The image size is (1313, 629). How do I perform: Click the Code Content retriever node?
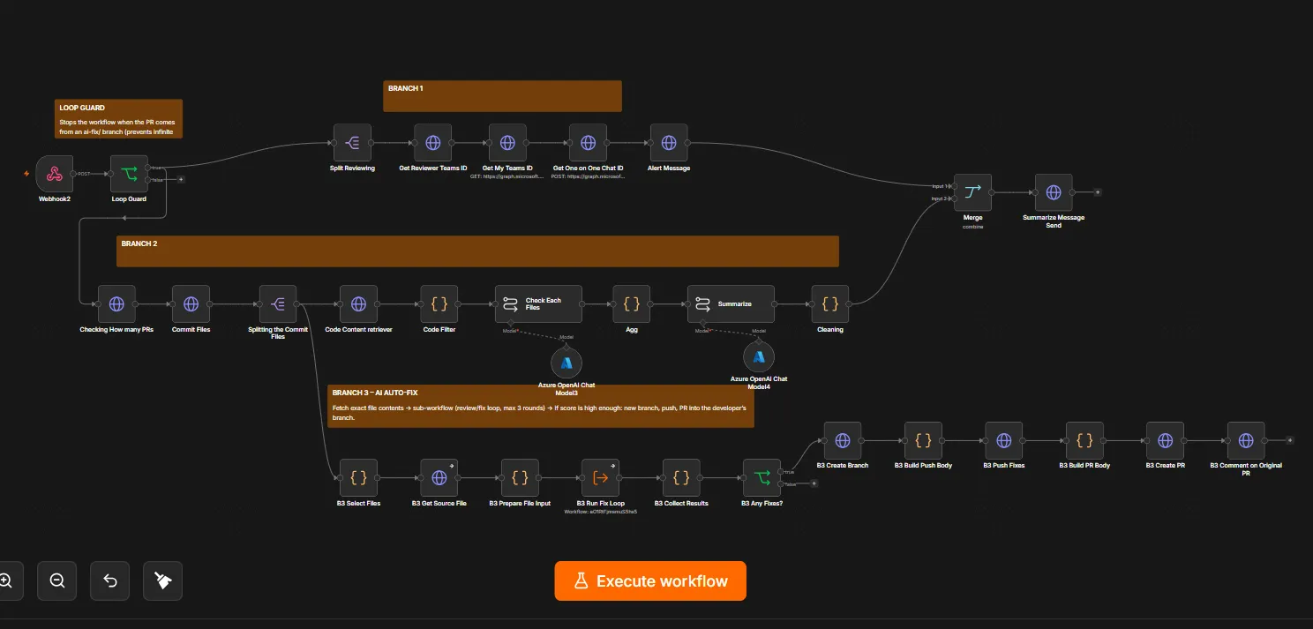coord(358,304)
